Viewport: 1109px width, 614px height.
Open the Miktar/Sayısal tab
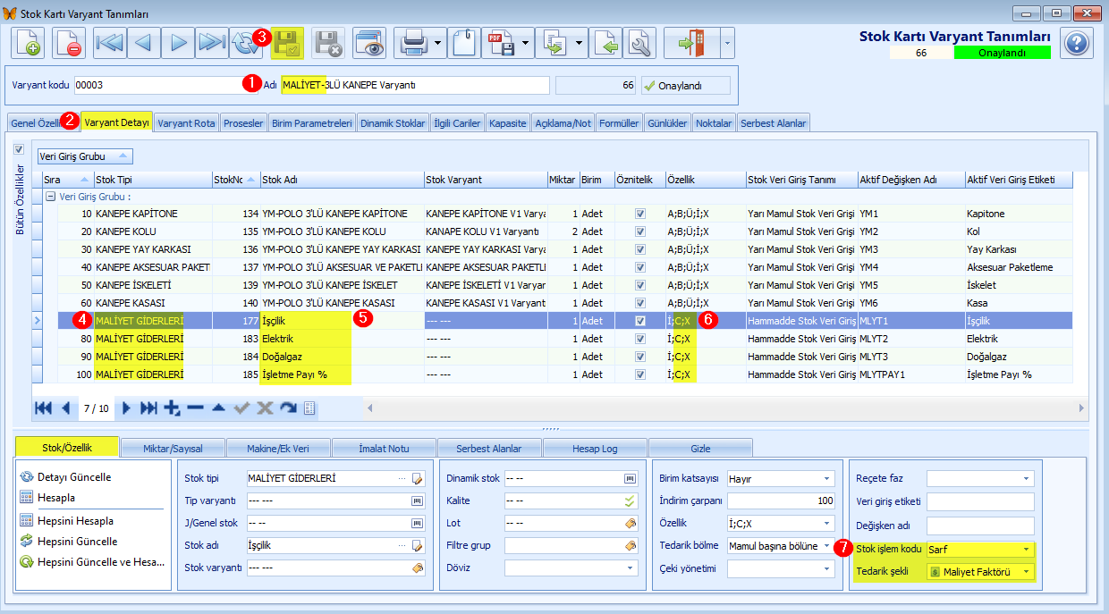tap(172, 448)
